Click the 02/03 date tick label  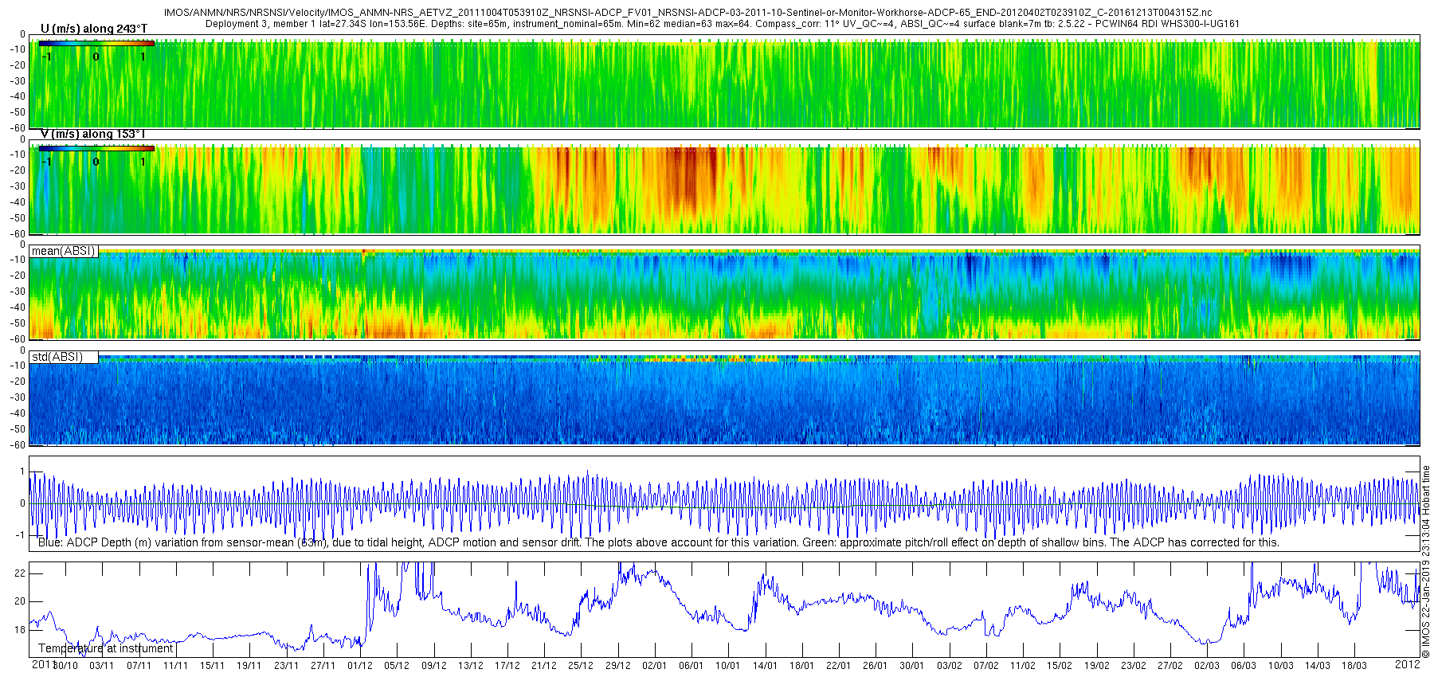[1207, 666]
